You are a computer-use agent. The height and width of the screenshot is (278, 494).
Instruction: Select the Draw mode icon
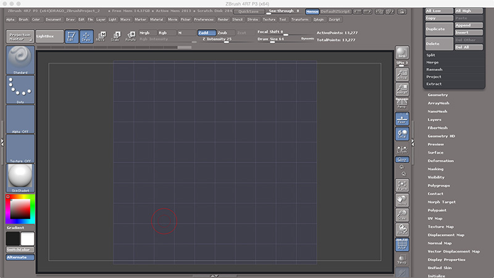click(86, 36)
